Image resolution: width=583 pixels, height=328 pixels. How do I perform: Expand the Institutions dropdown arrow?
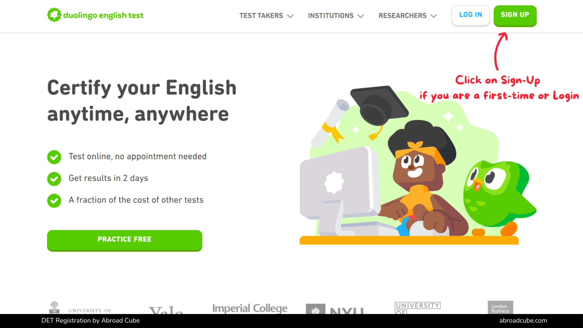pos(361,16)
